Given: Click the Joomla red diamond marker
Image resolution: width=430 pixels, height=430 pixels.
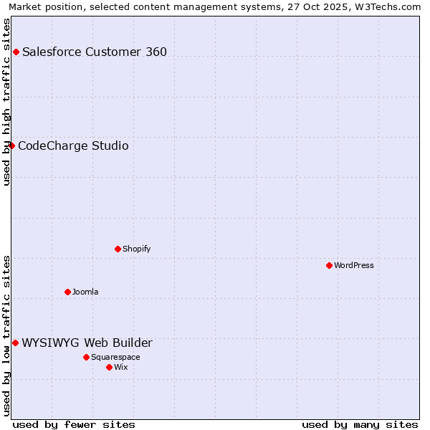Looking at the screenshot, I should coord(67,292).
